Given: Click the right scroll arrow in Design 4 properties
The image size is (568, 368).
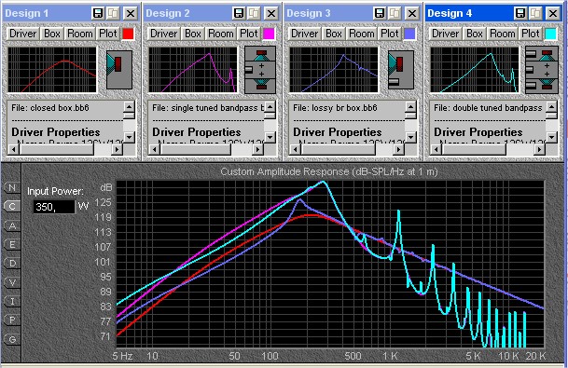Looking at the screenshot, I should pos(540,149).
